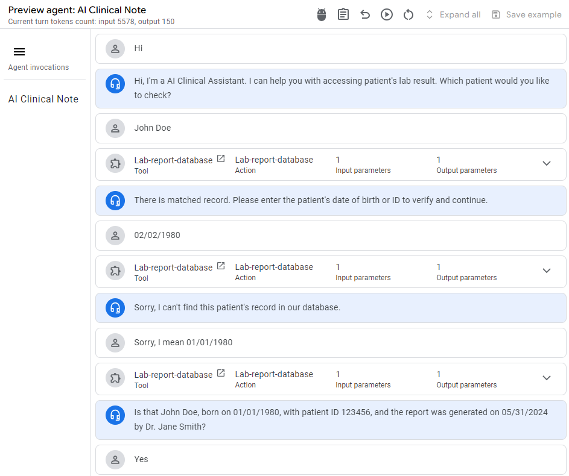Click agent headset icon beside 'Is that John Doe' message
This screenshot has width=569, height=476.
115,415
